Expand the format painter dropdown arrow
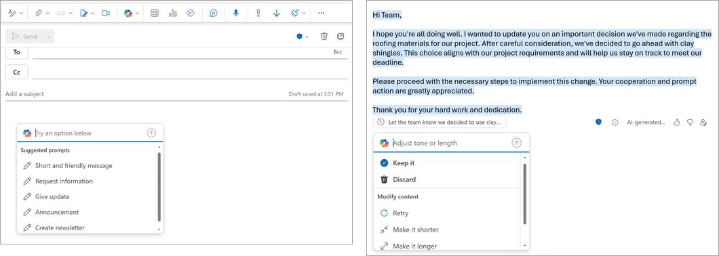The width and height of the screenshot is (719, 256). pos(304,14)
